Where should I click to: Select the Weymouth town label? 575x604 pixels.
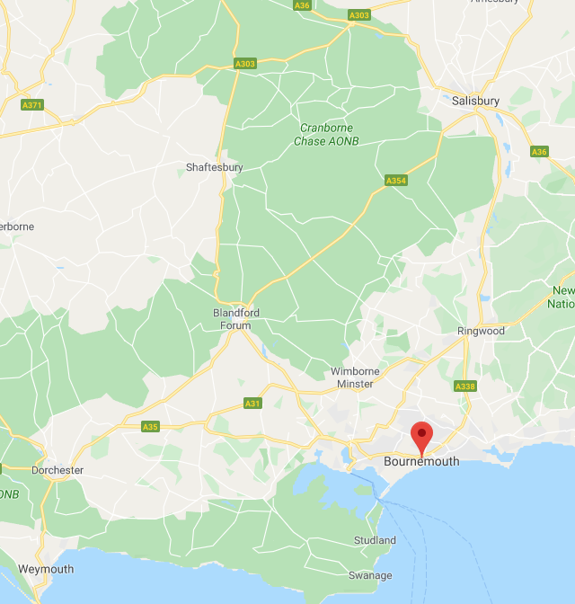[46, 569]
